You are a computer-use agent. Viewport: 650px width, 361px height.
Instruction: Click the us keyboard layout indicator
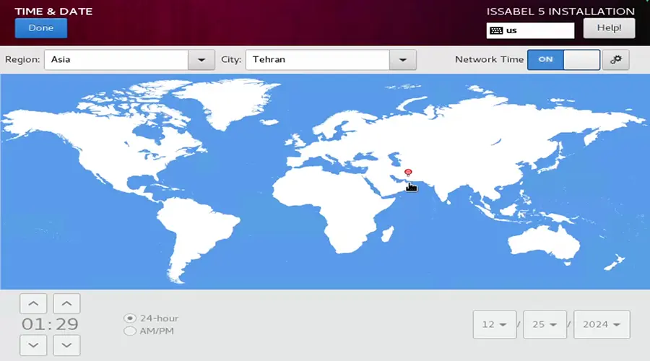point(530,30)
